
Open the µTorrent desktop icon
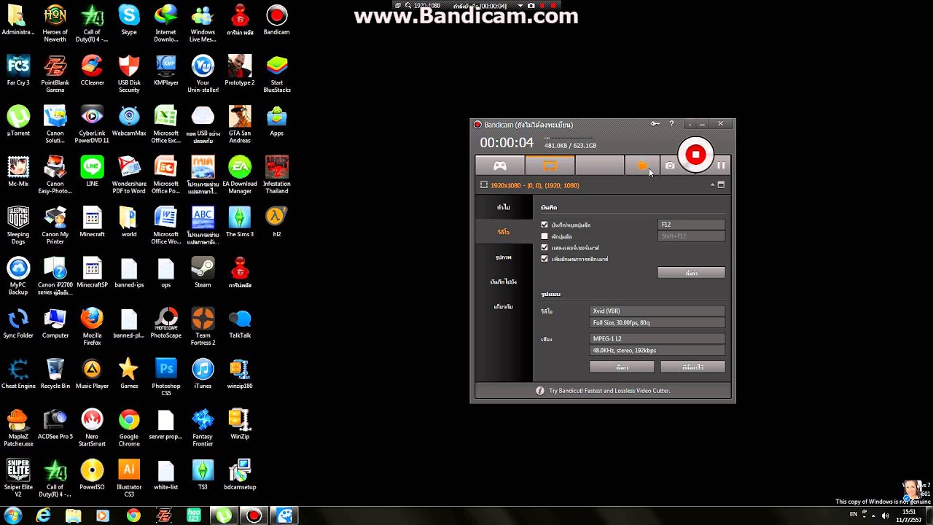coord(18,122)
